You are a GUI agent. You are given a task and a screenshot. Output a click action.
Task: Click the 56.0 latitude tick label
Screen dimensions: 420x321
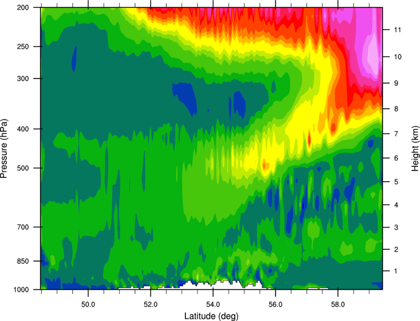click(x=275, y=304)
